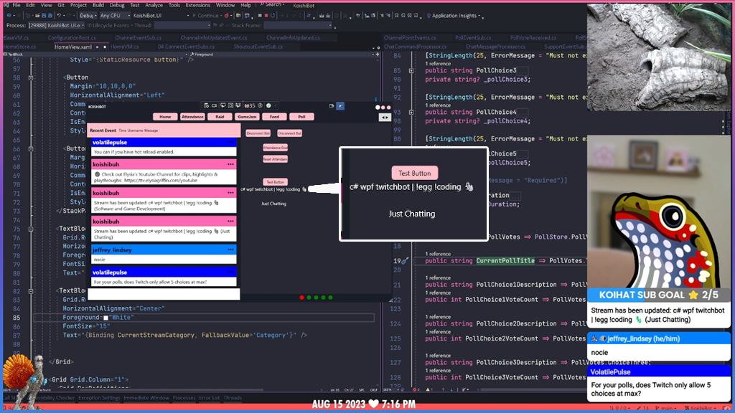735x413 pixels.
Task: Go to Live Visual Tree icon in KoishiBot window
Action: point(206,105)
